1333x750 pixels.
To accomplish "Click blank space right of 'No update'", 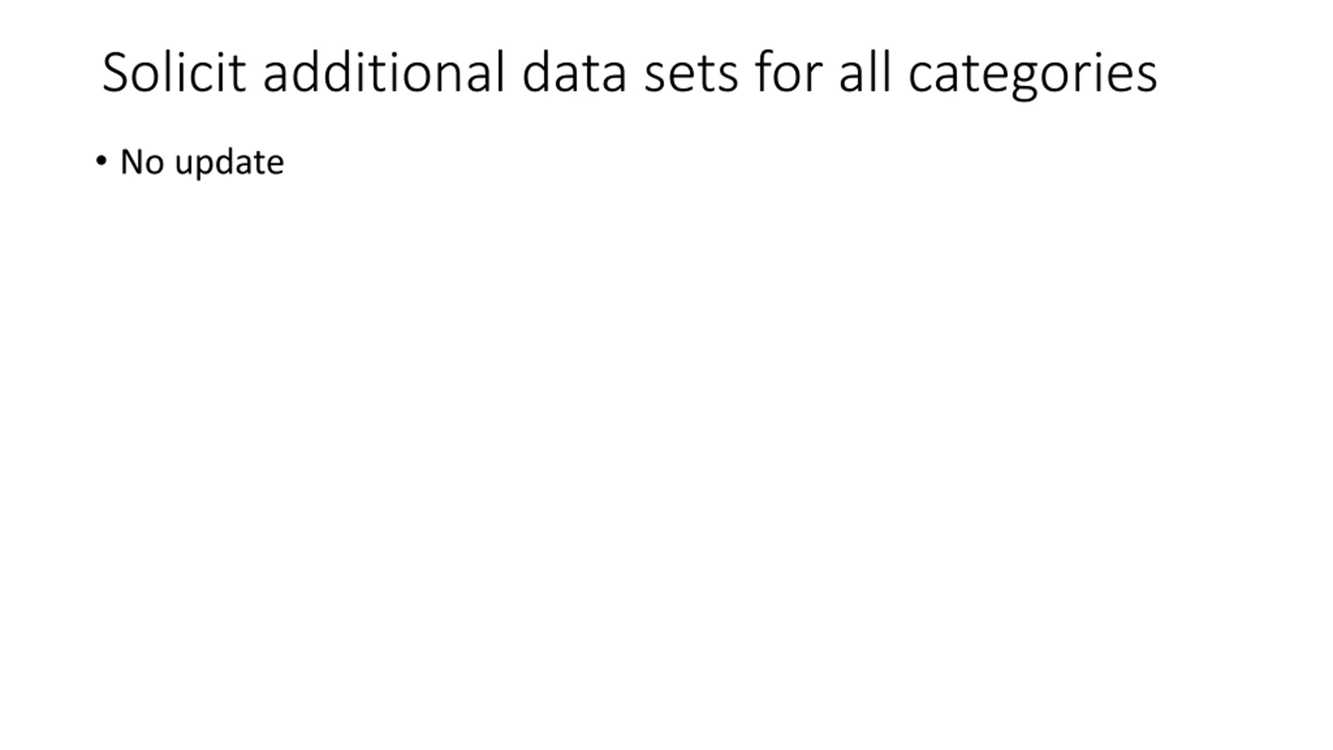I will coord(729,162).
